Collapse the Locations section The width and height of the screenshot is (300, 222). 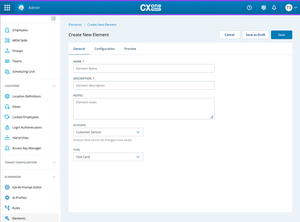point(54,86)
